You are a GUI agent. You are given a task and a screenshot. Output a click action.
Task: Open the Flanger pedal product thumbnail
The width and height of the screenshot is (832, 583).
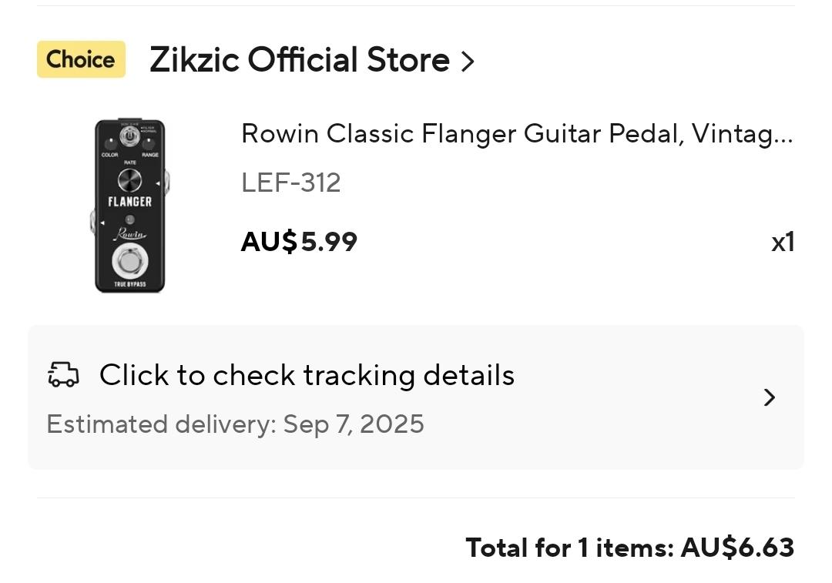coord(130,206)
